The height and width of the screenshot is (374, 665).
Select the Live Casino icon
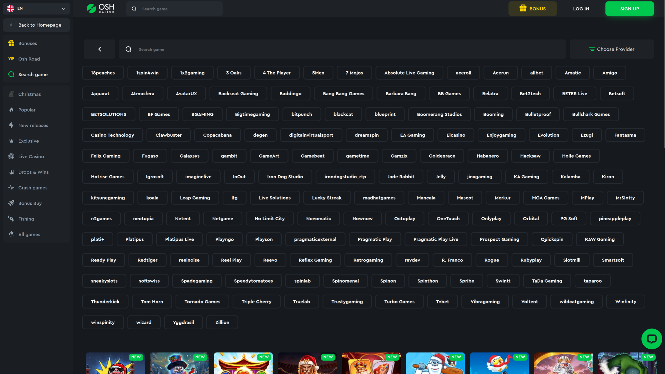[11, 156]
